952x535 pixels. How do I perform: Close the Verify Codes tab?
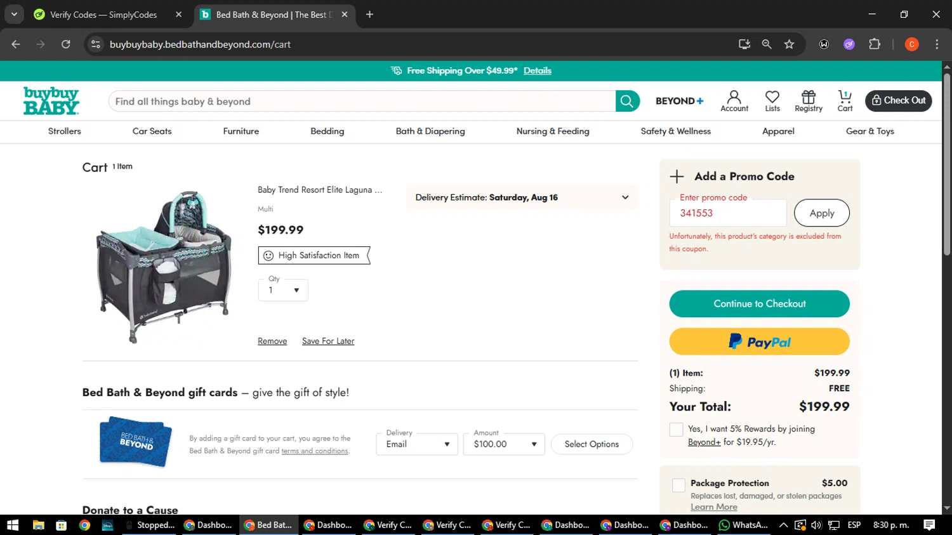179,15
